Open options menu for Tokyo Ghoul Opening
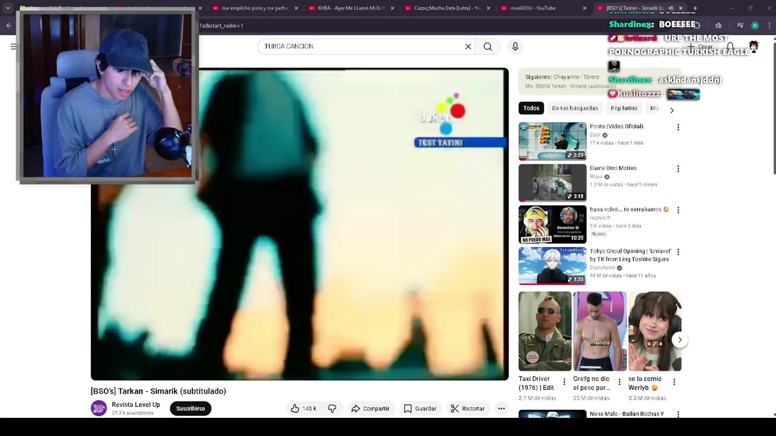Viewport: 776px width, 436px height. [x=678, y=252]
